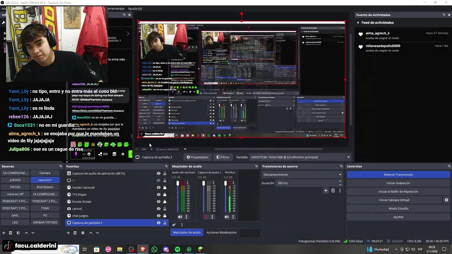Open transition properties three-dot menu
This screenshot has width=452, height=254.
click(340, 190)
